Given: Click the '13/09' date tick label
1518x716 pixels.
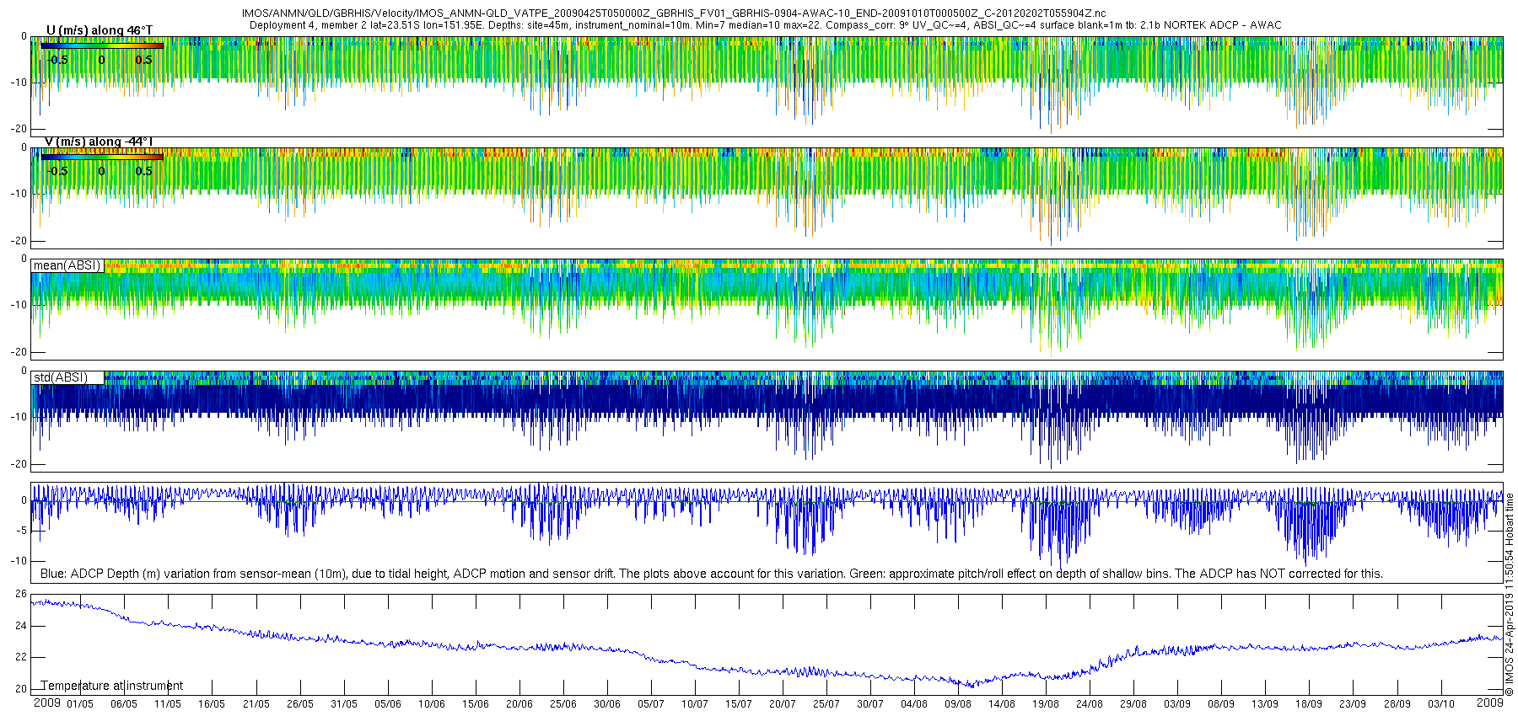Looking at the screenshot, I should [1265, 704].
